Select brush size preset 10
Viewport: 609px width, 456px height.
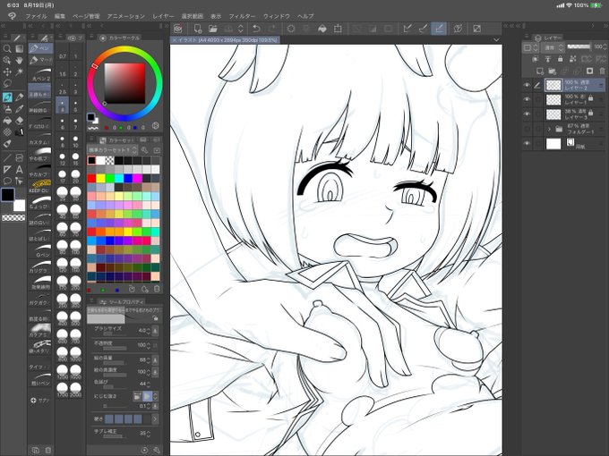tap(75, 140)
